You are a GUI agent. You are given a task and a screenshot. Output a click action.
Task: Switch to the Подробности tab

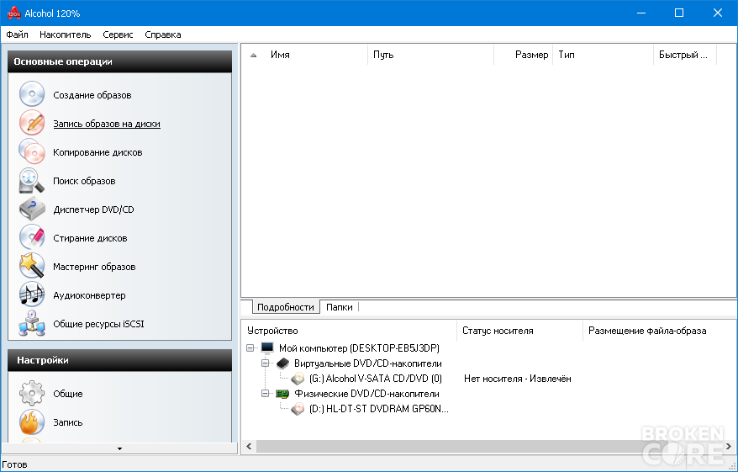pos(286,307)
